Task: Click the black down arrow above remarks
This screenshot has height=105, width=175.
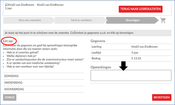Action: [123, 66]
